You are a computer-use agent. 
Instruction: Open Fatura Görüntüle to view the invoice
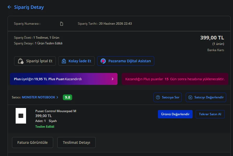pos(33,143)
